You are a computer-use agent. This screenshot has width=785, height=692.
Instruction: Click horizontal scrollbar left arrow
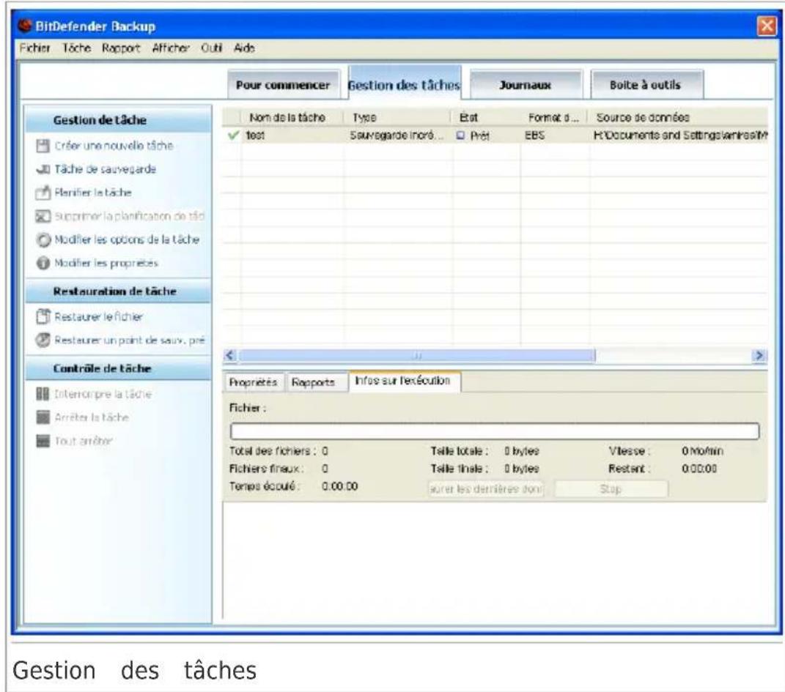coord(230,355)
